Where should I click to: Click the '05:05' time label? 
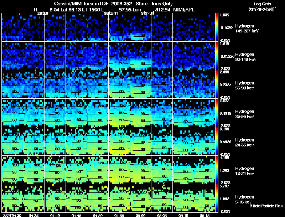coord(162,215)
